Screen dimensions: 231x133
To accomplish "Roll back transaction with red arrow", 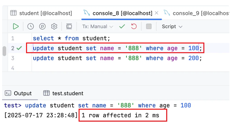I will coord(134,26).
